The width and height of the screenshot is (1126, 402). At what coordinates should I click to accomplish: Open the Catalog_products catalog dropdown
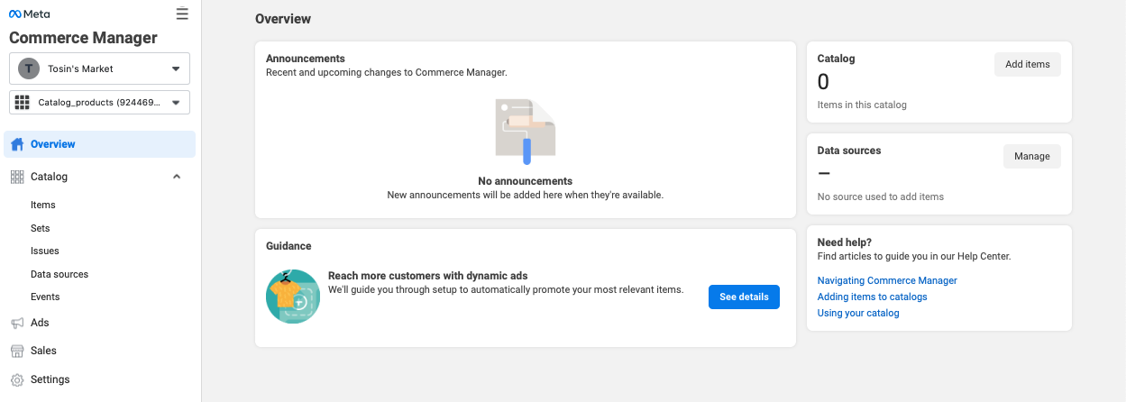coord(99,103)
